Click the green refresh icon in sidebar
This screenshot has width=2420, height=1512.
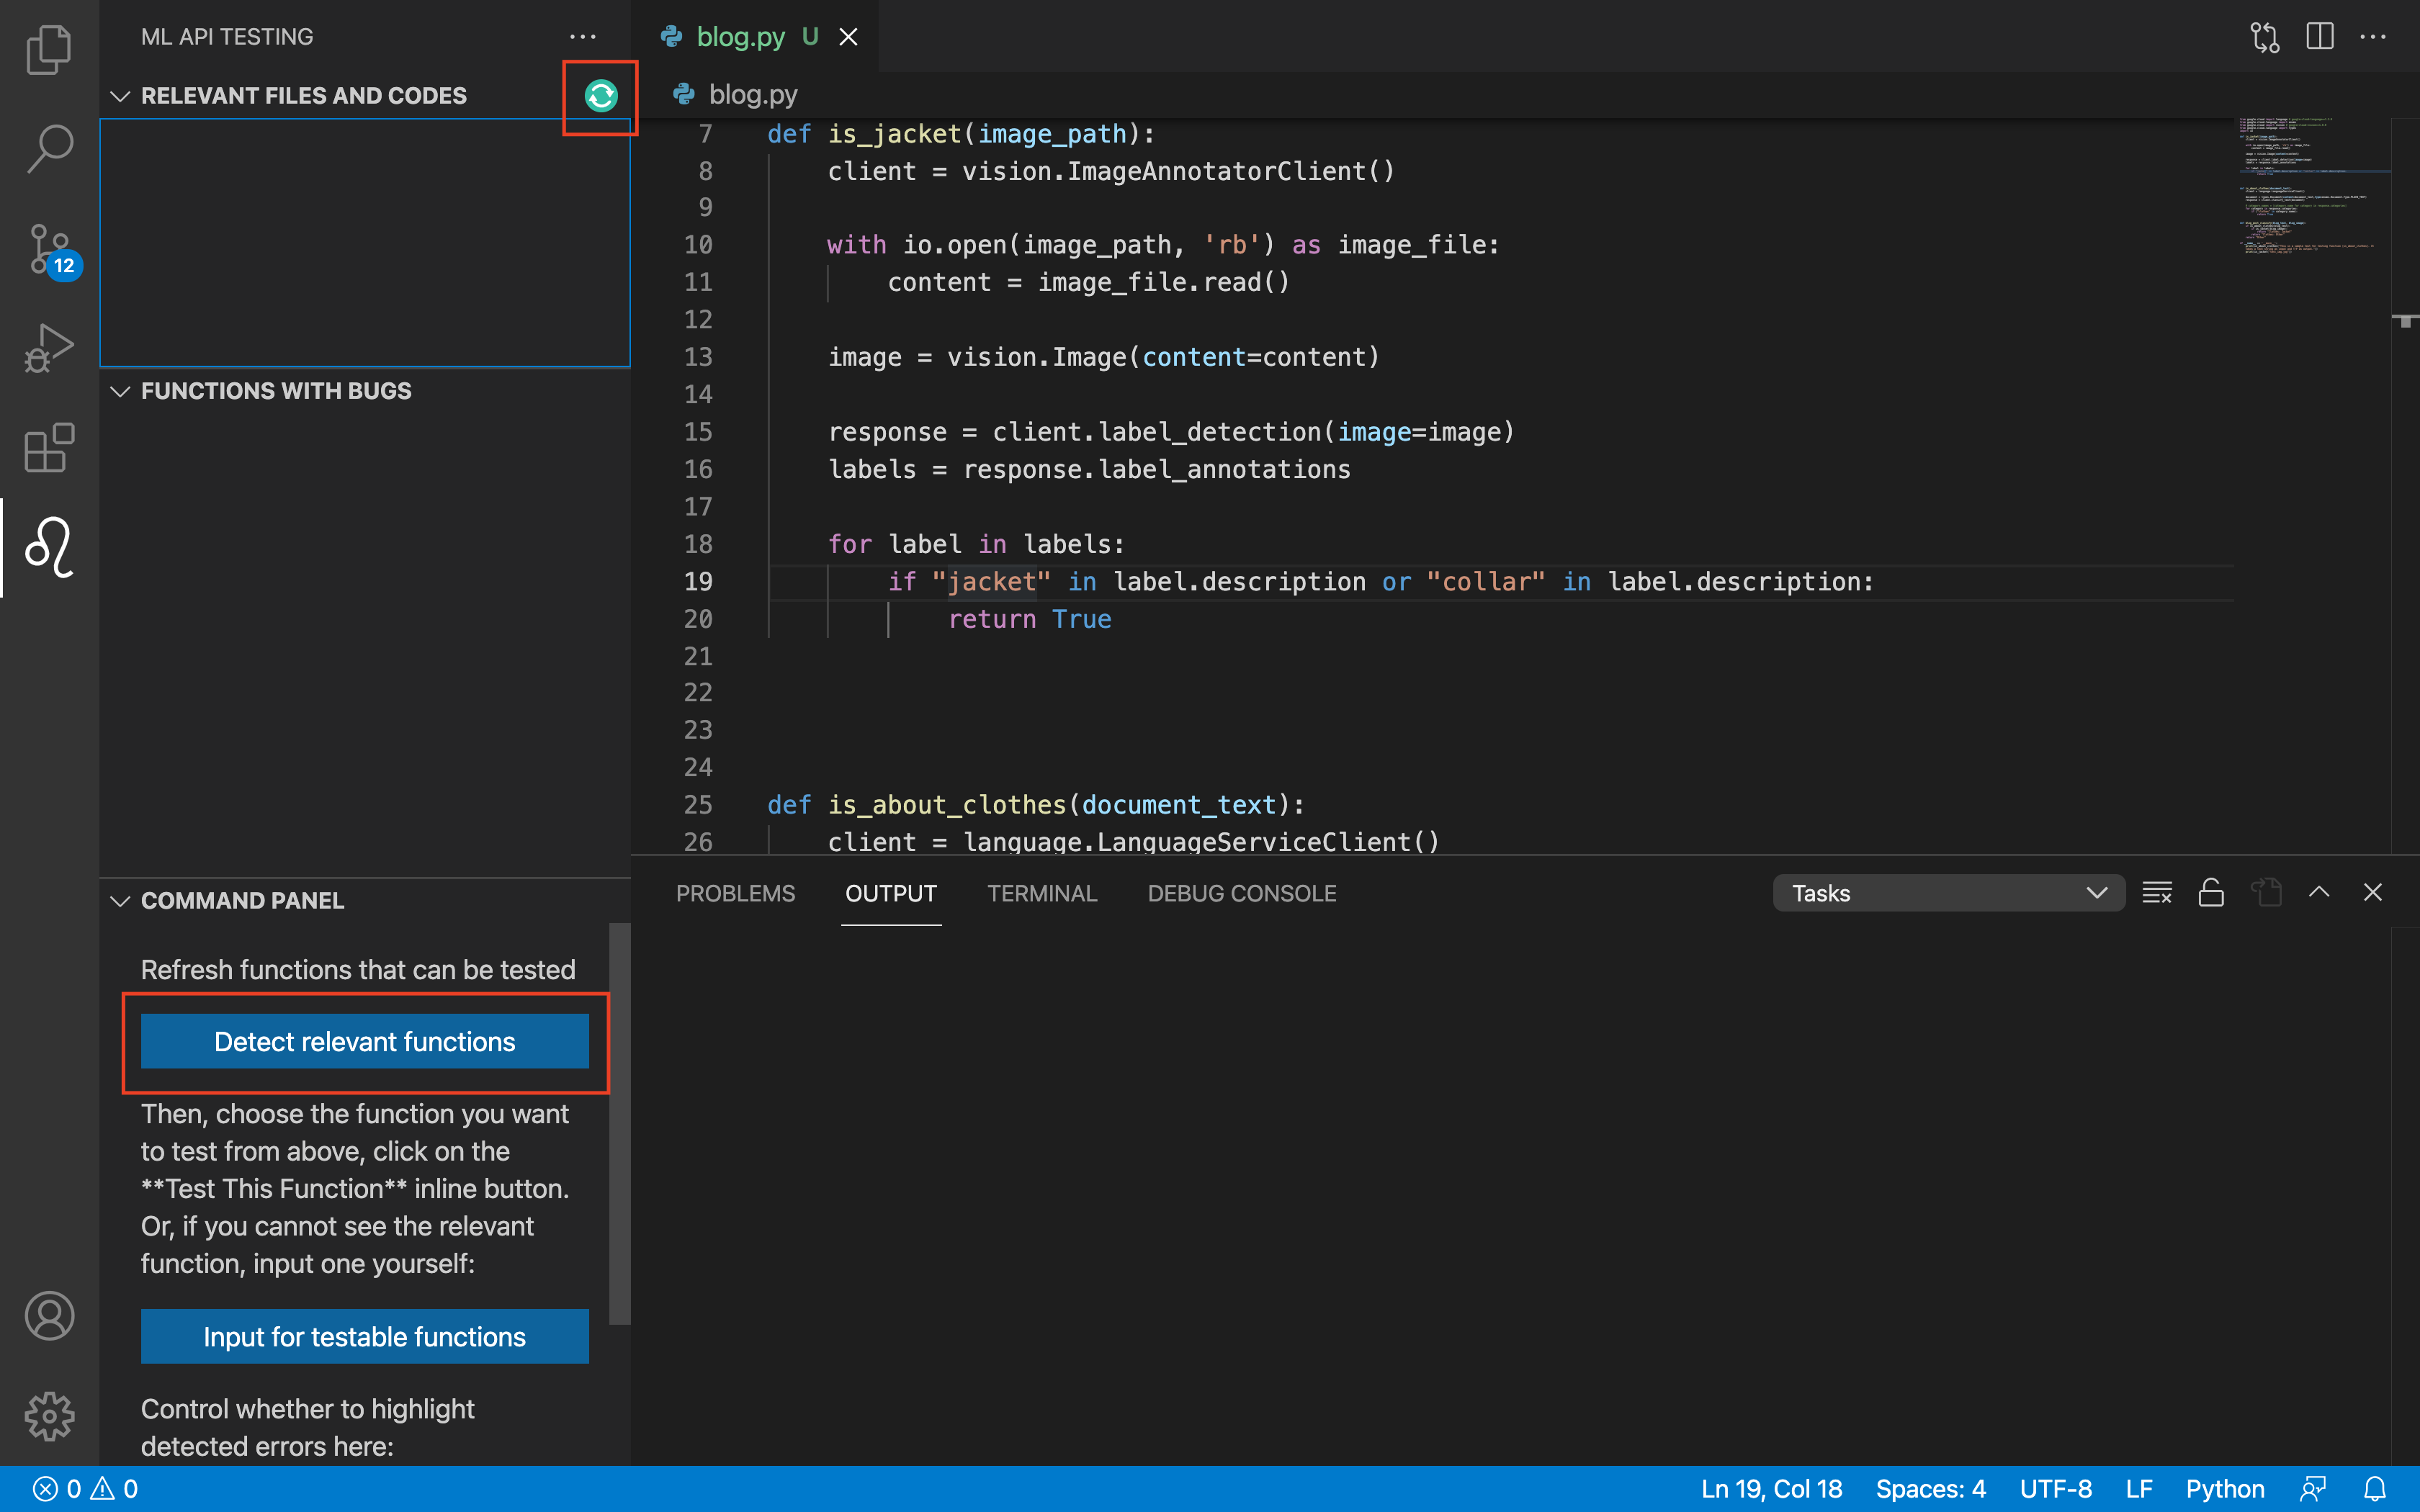tap(600, 96)
